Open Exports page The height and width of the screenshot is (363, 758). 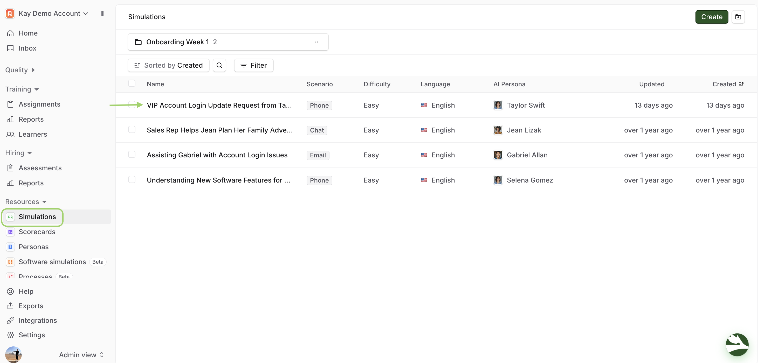[x=31, y=306]
